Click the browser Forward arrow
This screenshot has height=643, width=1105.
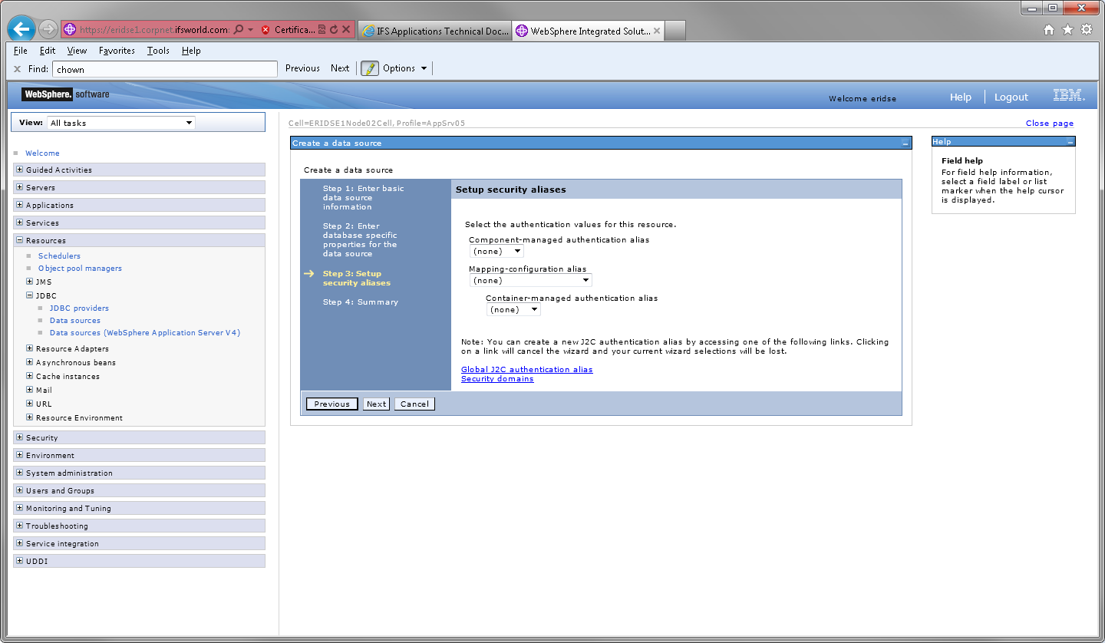(48, 29)
